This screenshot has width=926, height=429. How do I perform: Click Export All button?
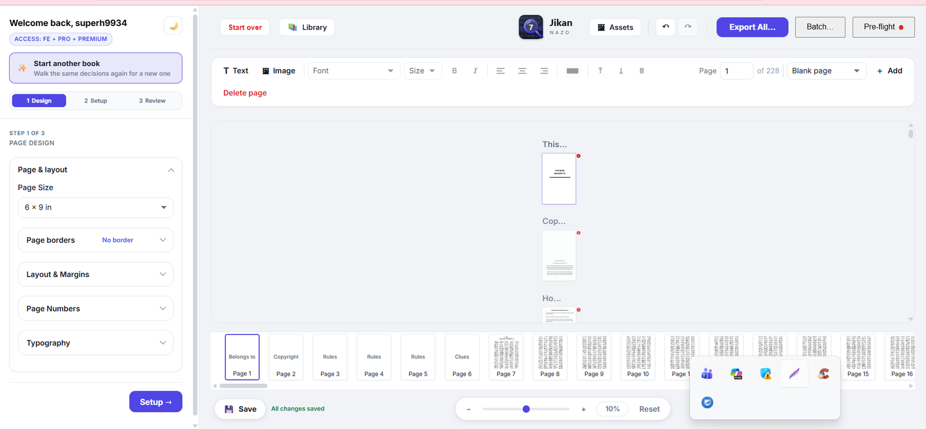pyautogui.click(x=752, y=27)
